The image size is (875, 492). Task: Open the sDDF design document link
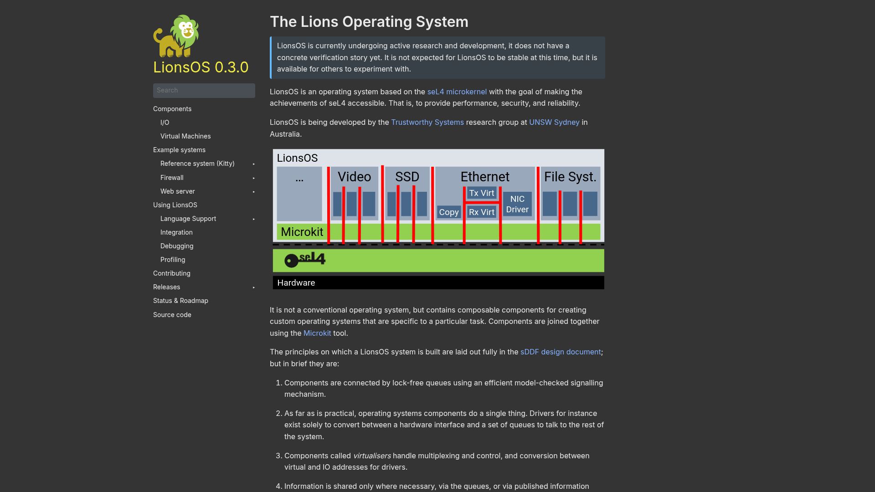(561, 352)
